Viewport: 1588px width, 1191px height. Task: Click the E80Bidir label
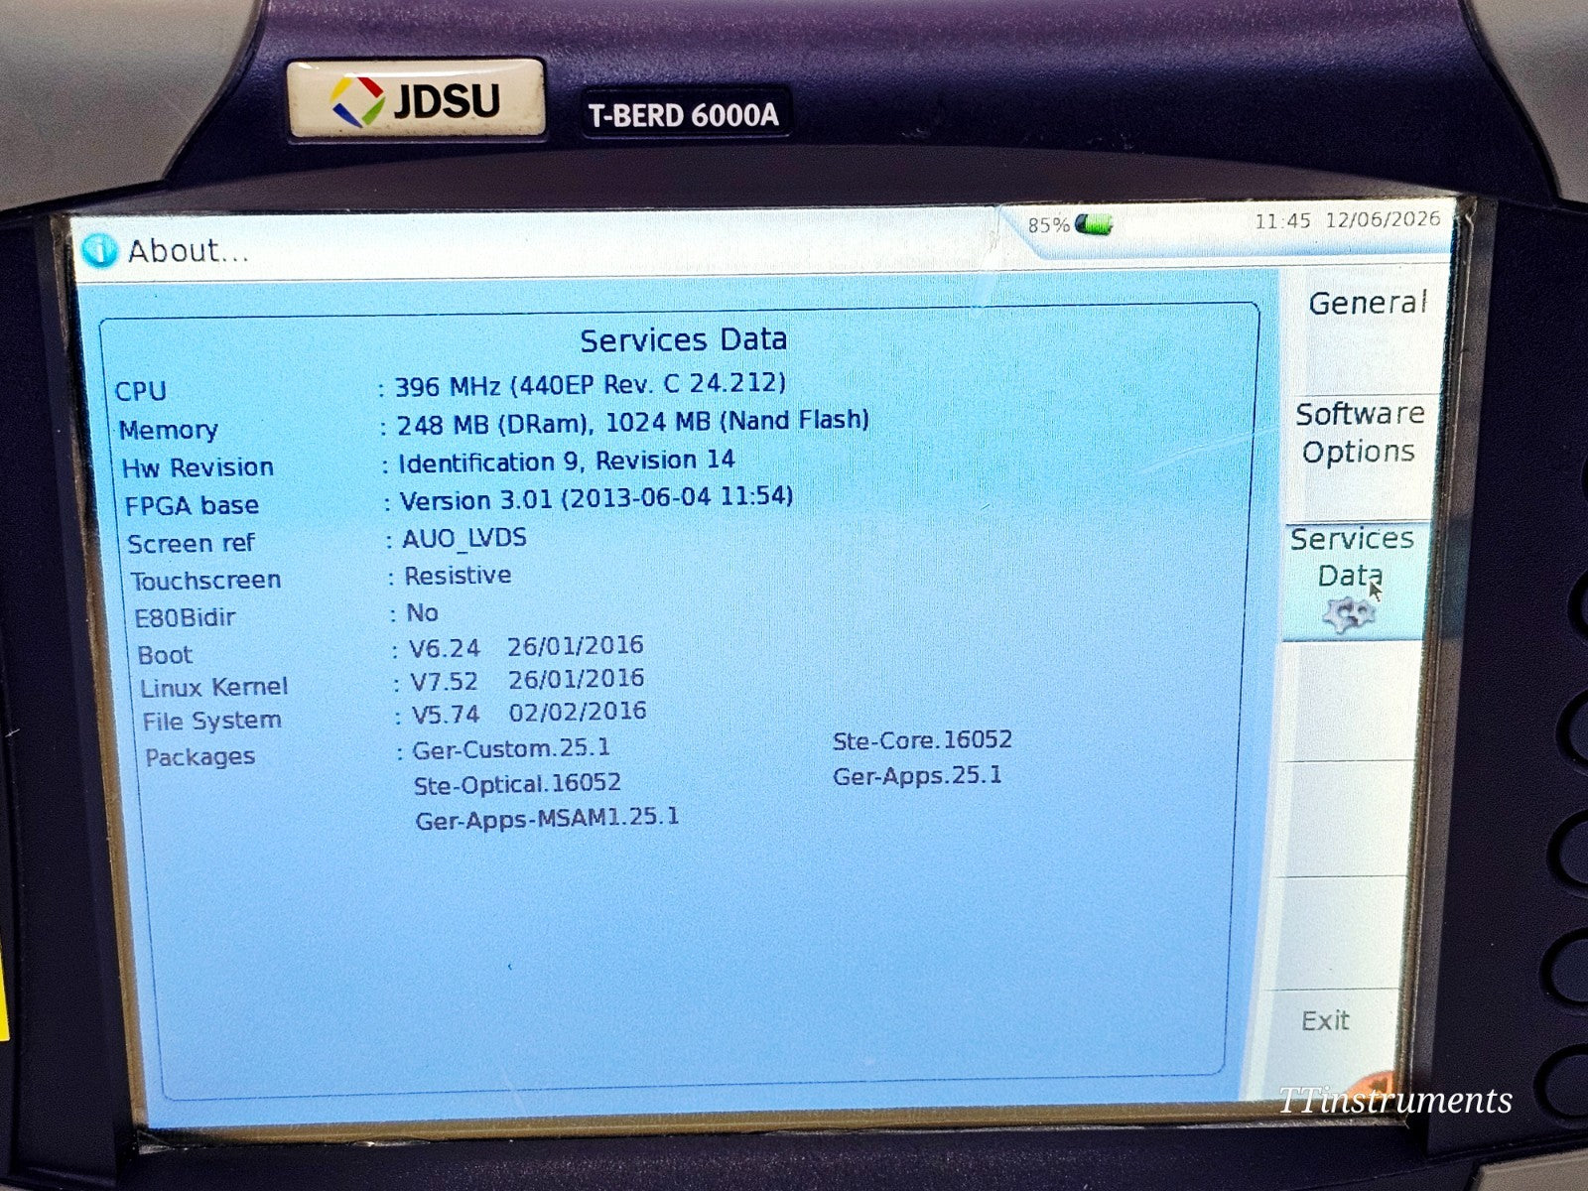tap(185, 617)
